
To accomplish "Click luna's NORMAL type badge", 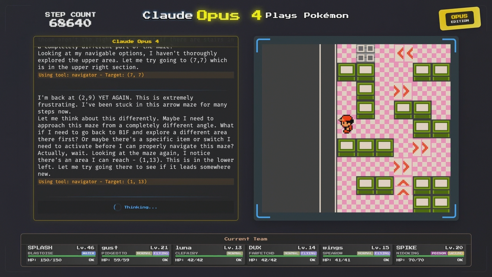I will (234, 254).
